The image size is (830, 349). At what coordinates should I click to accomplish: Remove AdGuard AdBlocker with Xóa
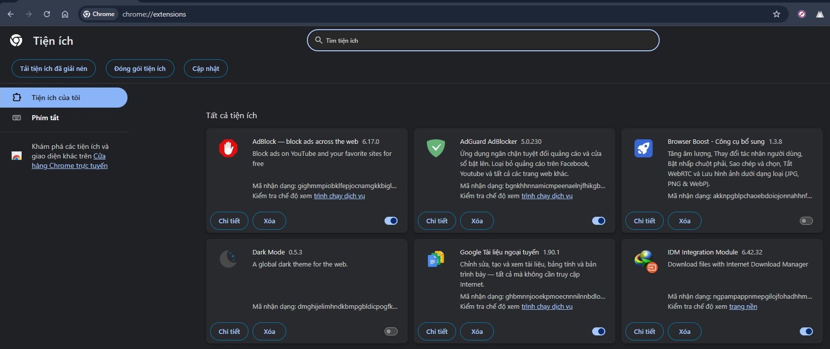[x=477, y=221]
